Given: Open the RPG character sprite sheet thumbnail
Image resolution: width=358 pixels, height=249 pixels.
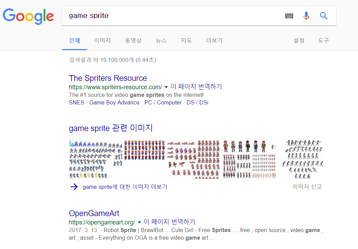Looking at the screenshot, I should coord(249,159).
